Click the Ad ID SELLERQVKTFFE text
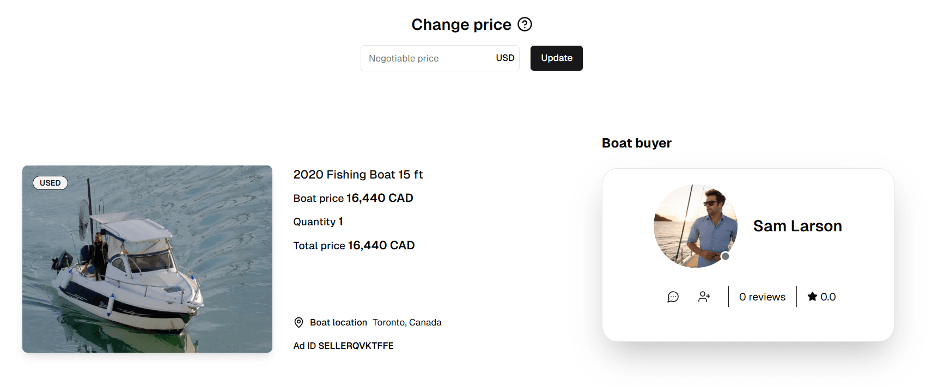This screenshot has width=938, height=387. pos(343,346)
